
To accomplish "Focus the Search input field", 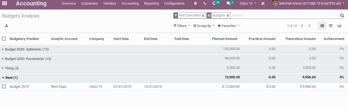I will coord(285,16).
